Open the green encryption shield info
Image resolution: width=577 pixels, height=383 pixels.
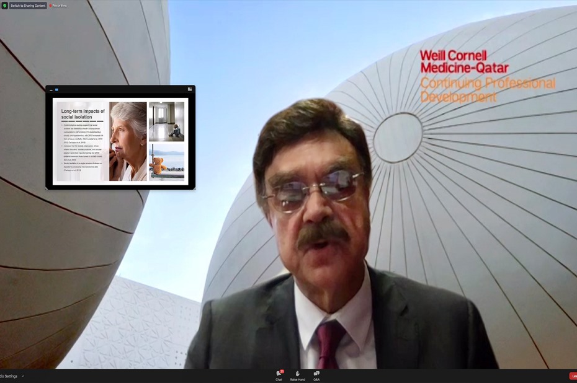pyautogui.click(x=4, y=6)
